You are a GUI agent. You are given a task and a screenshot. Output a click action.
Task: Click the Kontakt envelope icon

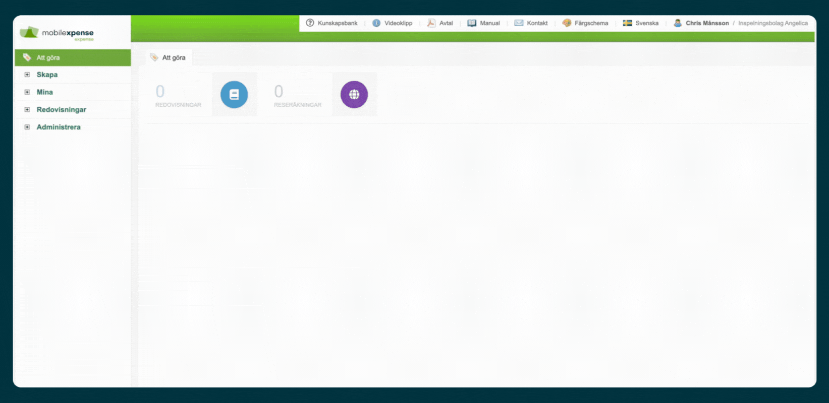519,23
